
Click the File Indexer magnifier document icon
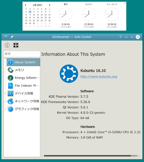point(10,86)
